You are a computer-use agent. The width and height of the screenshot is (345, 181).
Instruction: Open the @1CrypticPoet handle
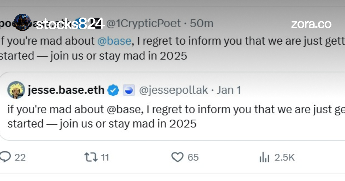click(x=144, y=24)
